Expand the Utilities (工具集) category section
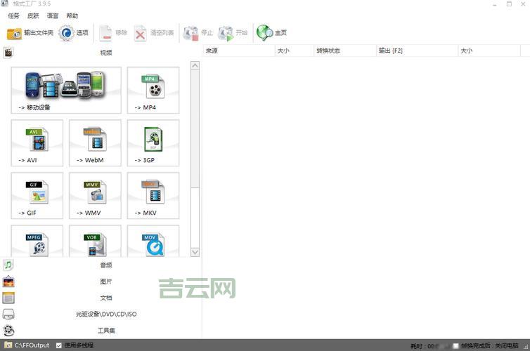This screenshot has height=351, width=530. [105, 330]
